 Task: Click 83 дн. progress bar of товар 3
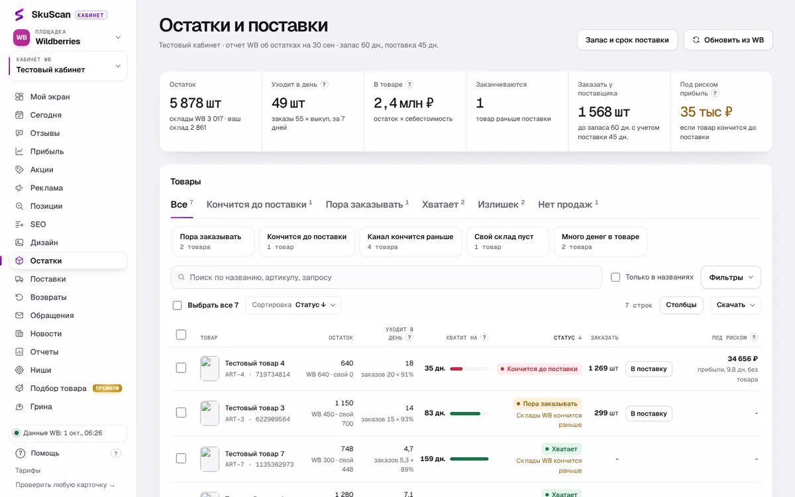tap(469, 414)
